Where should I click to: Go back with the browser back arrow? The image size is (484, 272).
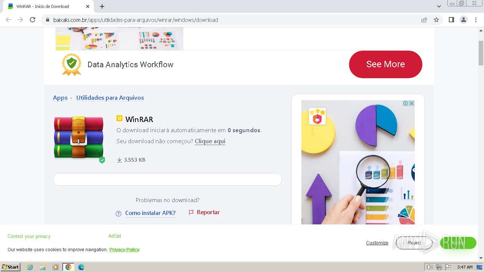(8, 20)
